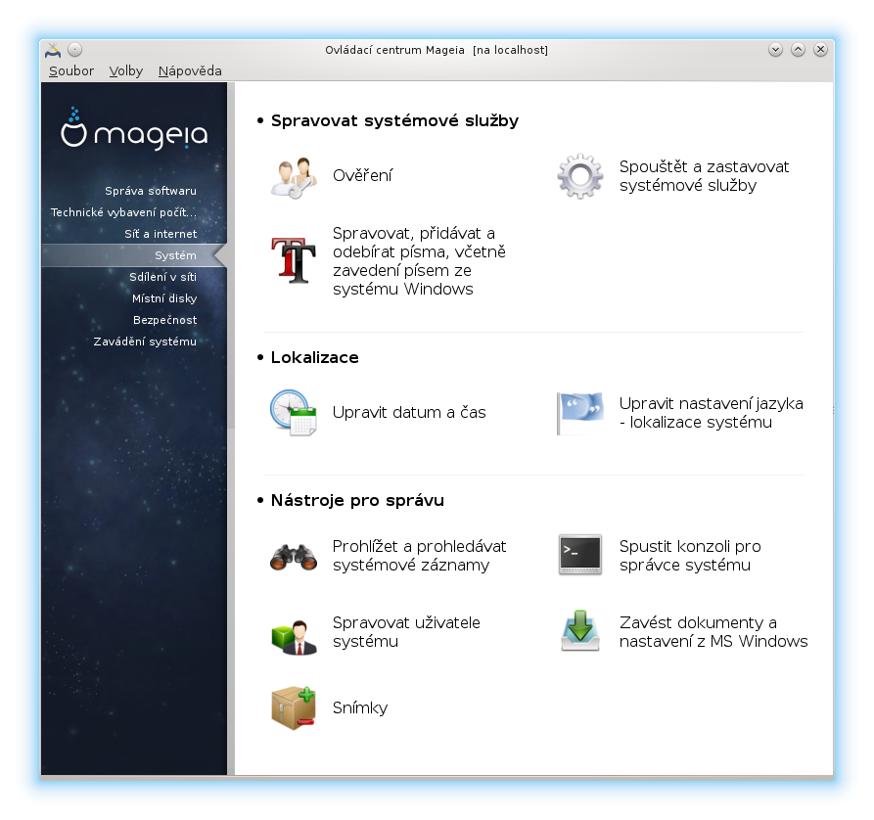Click the Spravovat systémové služby heading
The width and height of the screenshot is (874, 820).
[394, 121]
